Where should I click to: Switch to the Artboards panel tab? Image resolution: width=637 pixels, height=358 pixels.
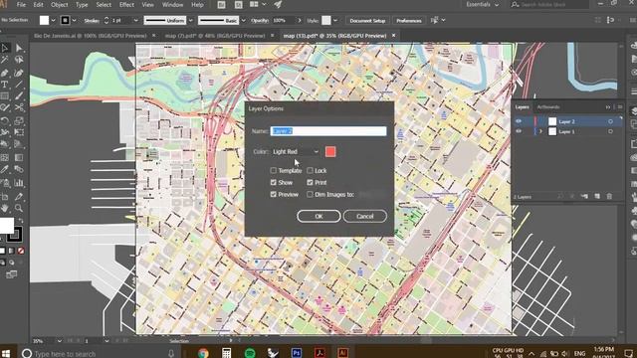coord(548,107)
